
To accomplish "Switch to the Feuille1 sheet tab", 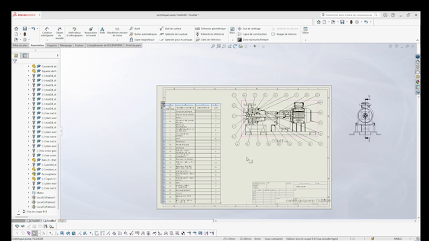I will (35, 221).
